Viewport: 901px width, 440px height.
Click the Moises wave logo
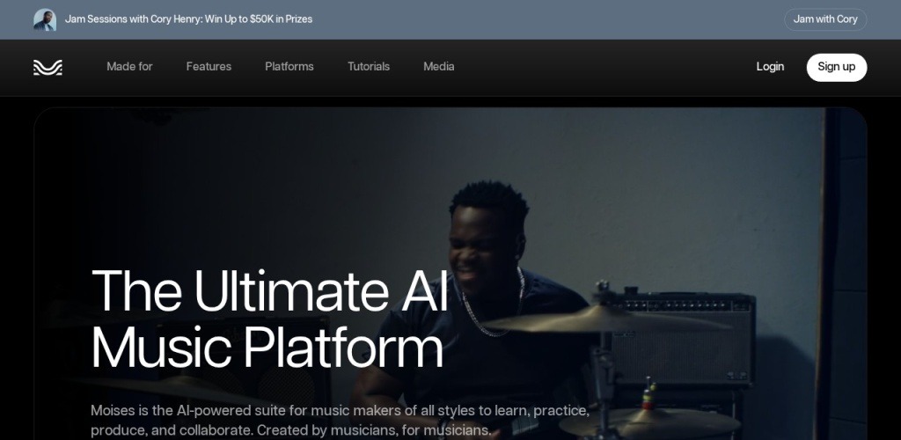48,68
